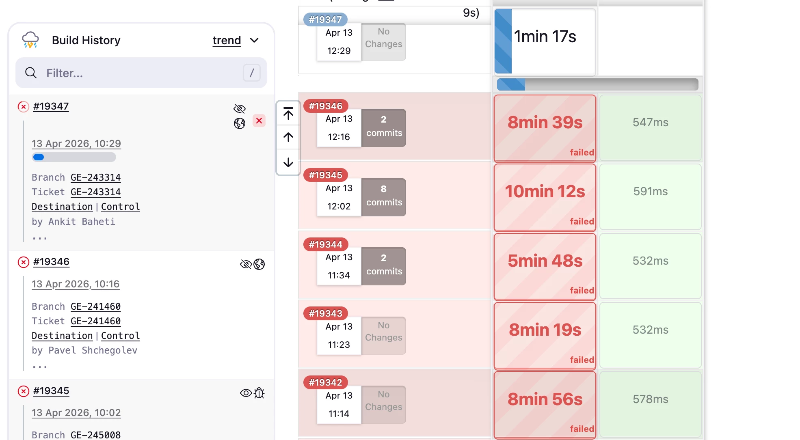Expand the ellipsis under Pavel Shchegolev
The height and width of the screenshot is (440, 800).
(40, 367)
